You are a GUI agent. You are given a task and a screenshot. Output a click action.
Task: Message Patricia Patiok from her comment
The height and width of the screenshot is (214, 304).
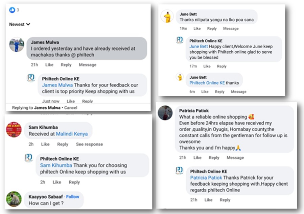click(235, 158)
